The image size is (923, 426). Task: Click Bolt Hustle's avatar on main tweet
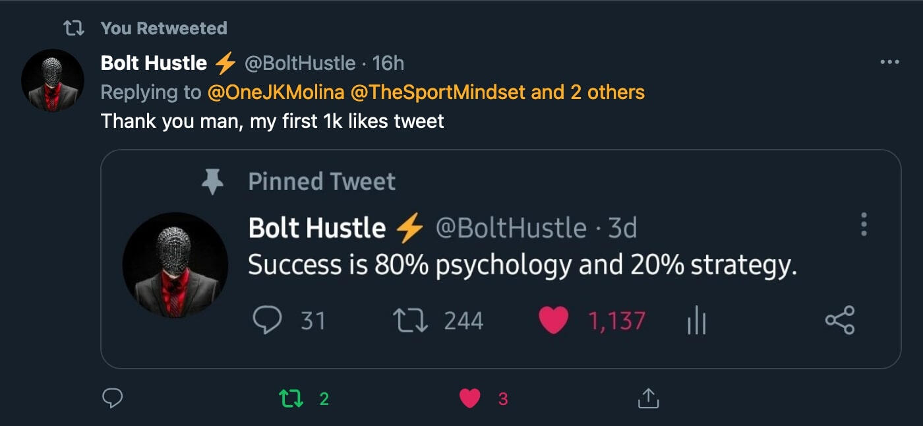point(53,80)
